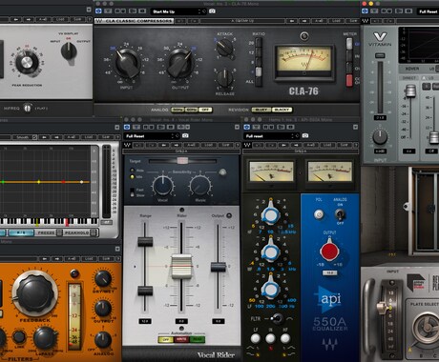Toggle the Analog ON/OFF switch on API 550A
439x362 pixels.
(340, 214)
